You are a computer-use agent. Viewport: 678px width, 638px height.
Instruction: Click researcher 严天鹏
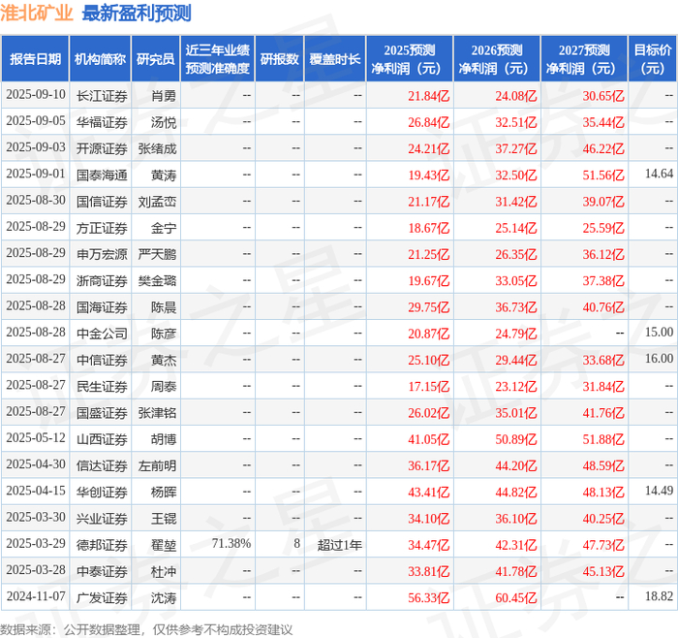[x=157, y=254]
